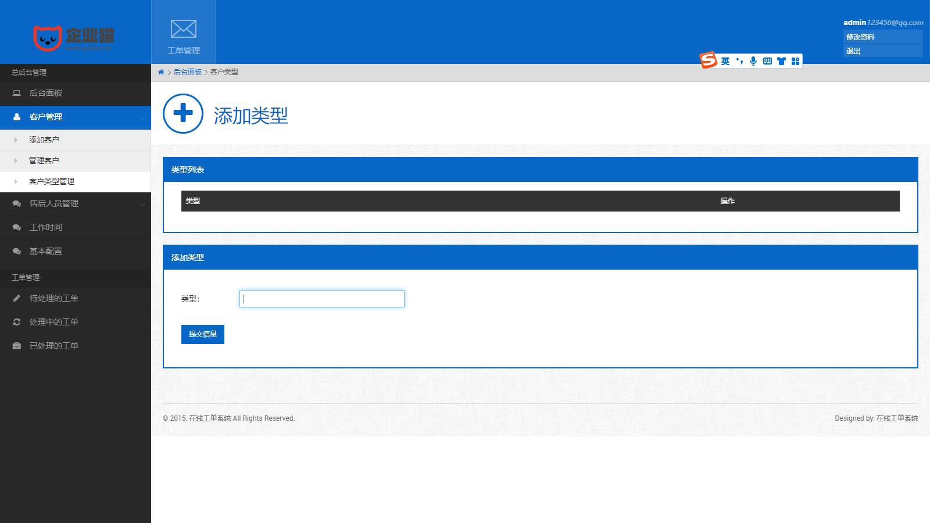
Task: Click the shirt skin icon in IME toolbar
Action: pos(781,61)
